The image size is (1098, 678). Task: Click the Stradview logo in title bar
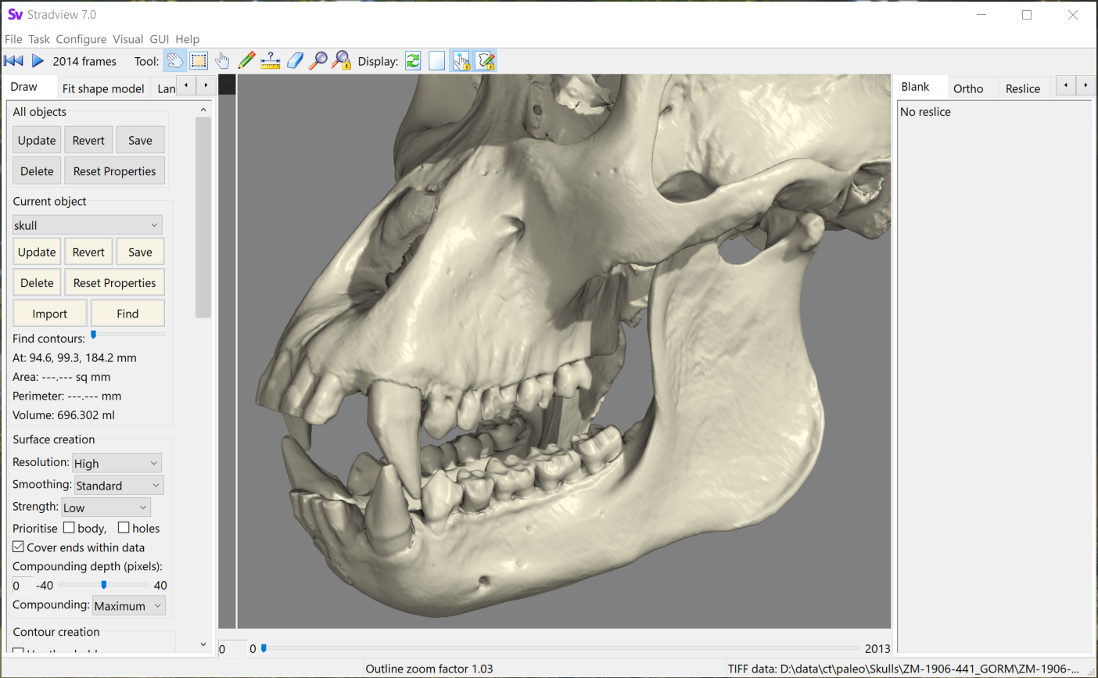pos(15,14)
